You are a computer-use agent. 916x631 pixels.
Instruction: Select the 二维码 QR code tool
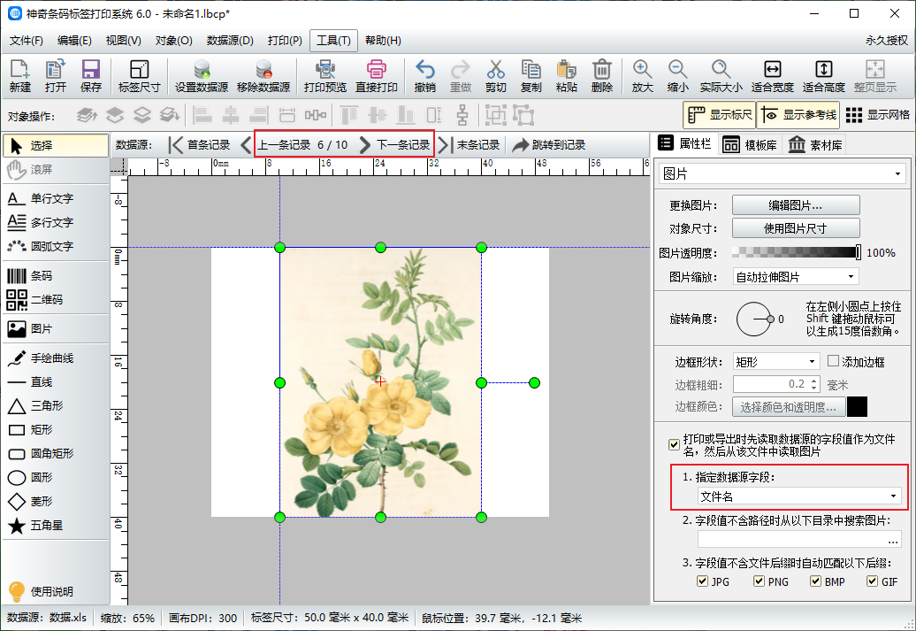click(56, 299)
